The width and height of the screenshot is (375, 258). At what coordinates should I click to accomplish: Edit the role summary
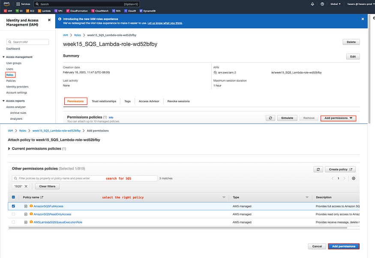coord(353,56)
